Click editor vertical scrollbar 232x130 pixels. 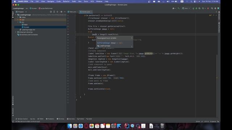click(217, 86)
